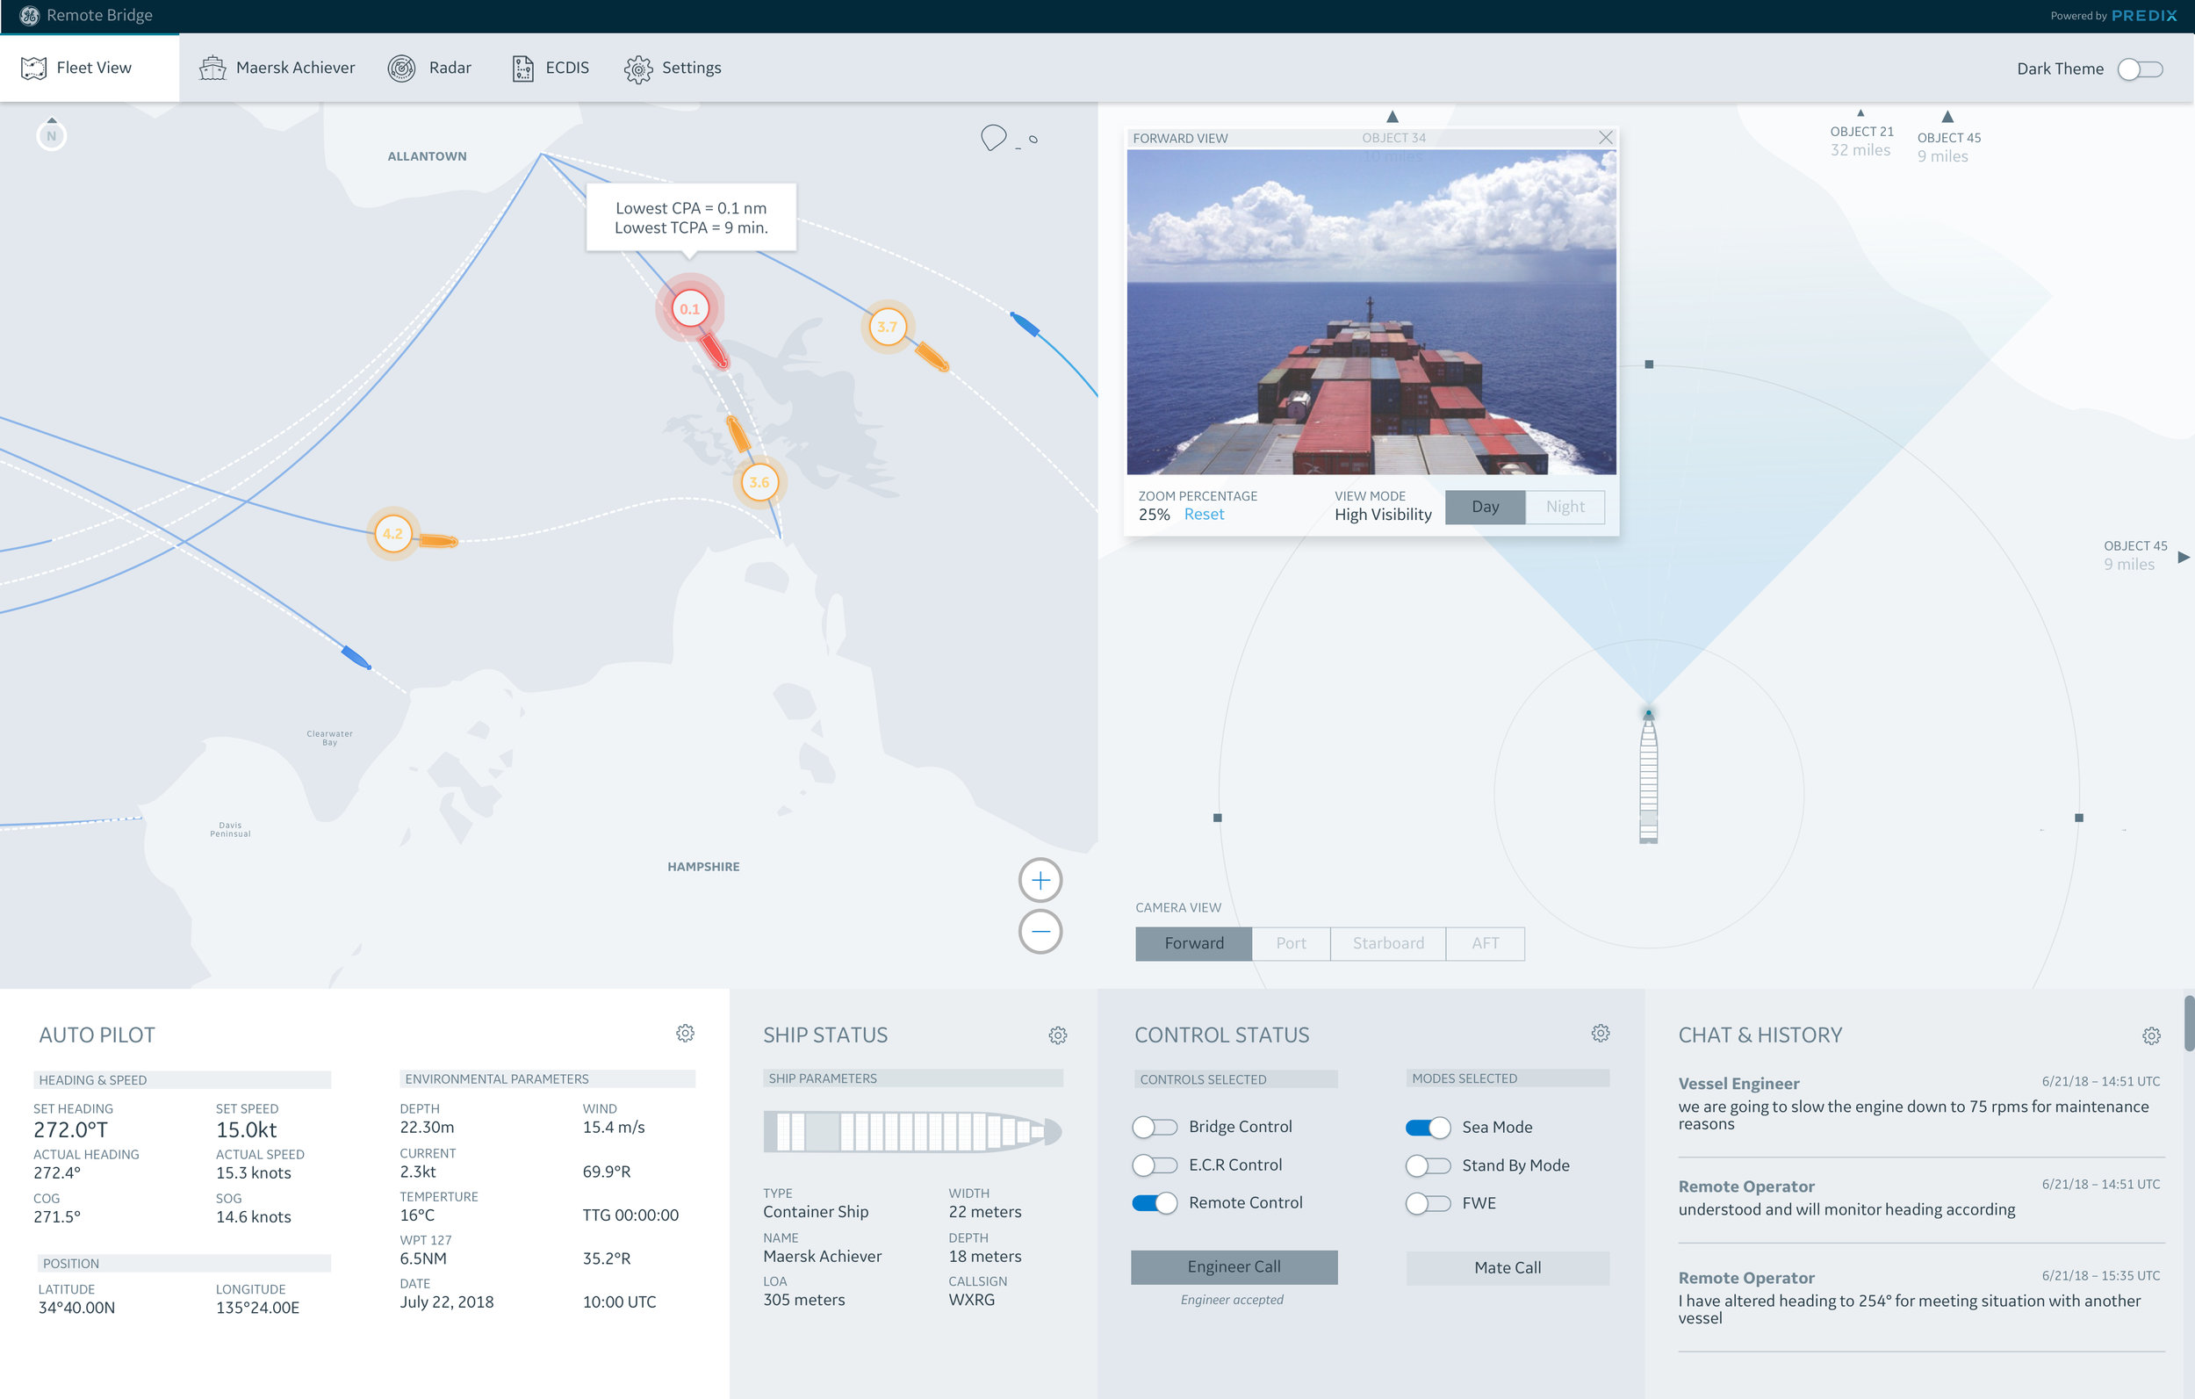This screenshot has width=2195, height=1399.
Task: Open Ship Status panel settings gear
Action: [x=1057, y=1035]
